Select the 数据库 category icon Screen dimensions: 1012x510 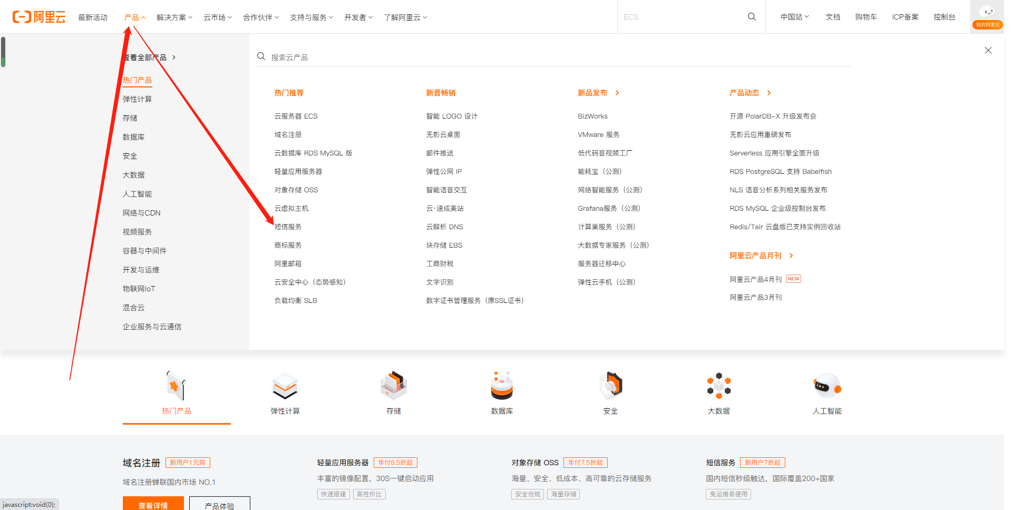(502, 386)
